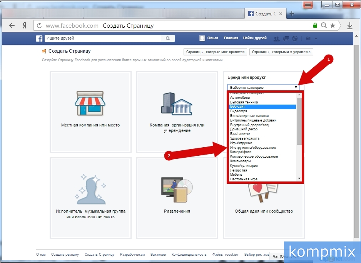Choose 'Витамины/пищевые добавки' category
Viewport: 361px width, 263px height.
point(263,120)
